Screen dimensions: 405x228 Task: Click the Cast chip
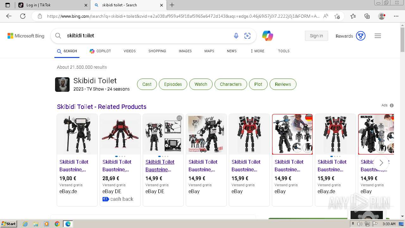coord(147,84)
